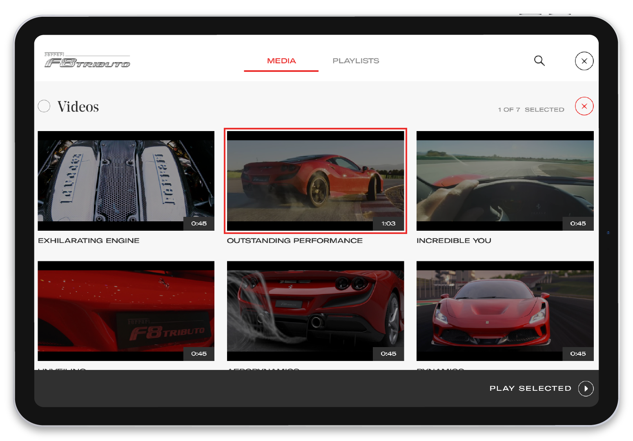Open the search magnifier icon
Viewport: 633px width, 441px height.
tap(539, 61)
